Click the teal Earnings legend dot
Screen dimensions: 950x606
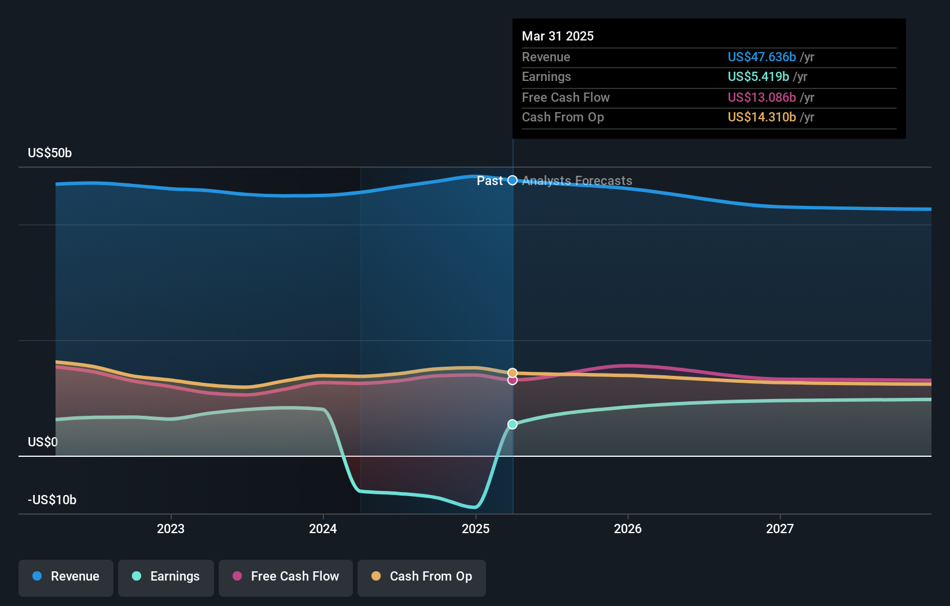(x=137, y=576)
